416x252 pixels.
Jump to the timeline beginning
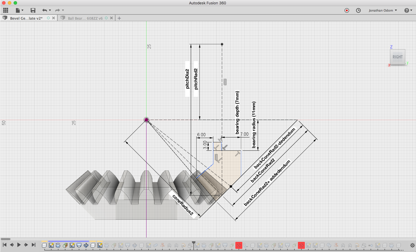(5, 245)
